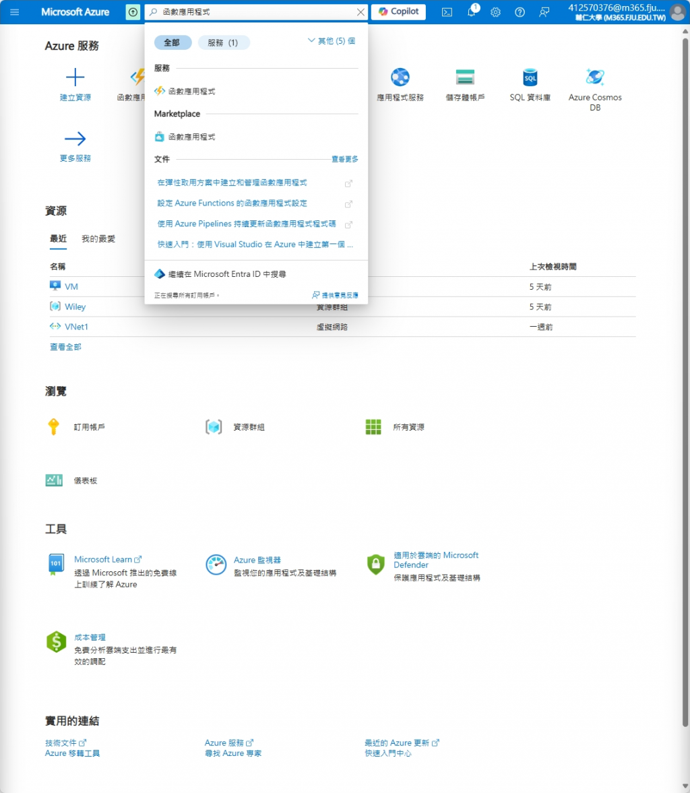Open 儲存體帳戶 icon
Screen dimensions: 690x793
(x=465, y=77)
